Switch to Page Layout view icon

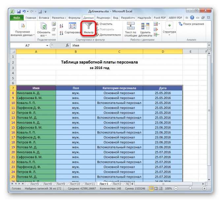[156, 188]
